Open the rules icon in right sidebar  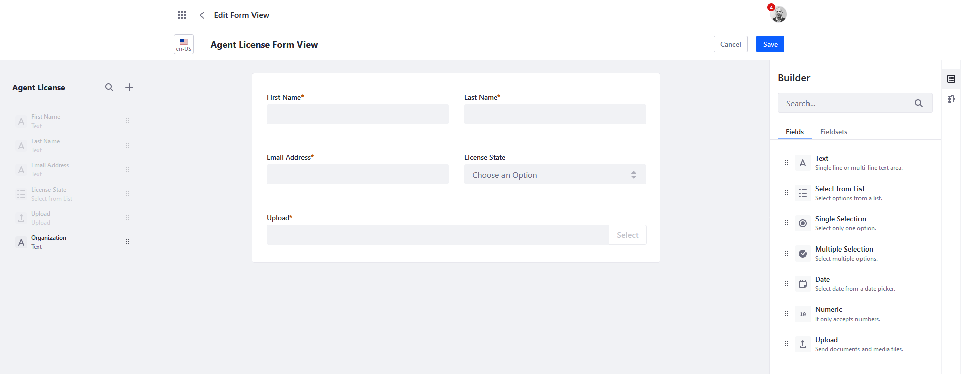[x=951, y=99]
